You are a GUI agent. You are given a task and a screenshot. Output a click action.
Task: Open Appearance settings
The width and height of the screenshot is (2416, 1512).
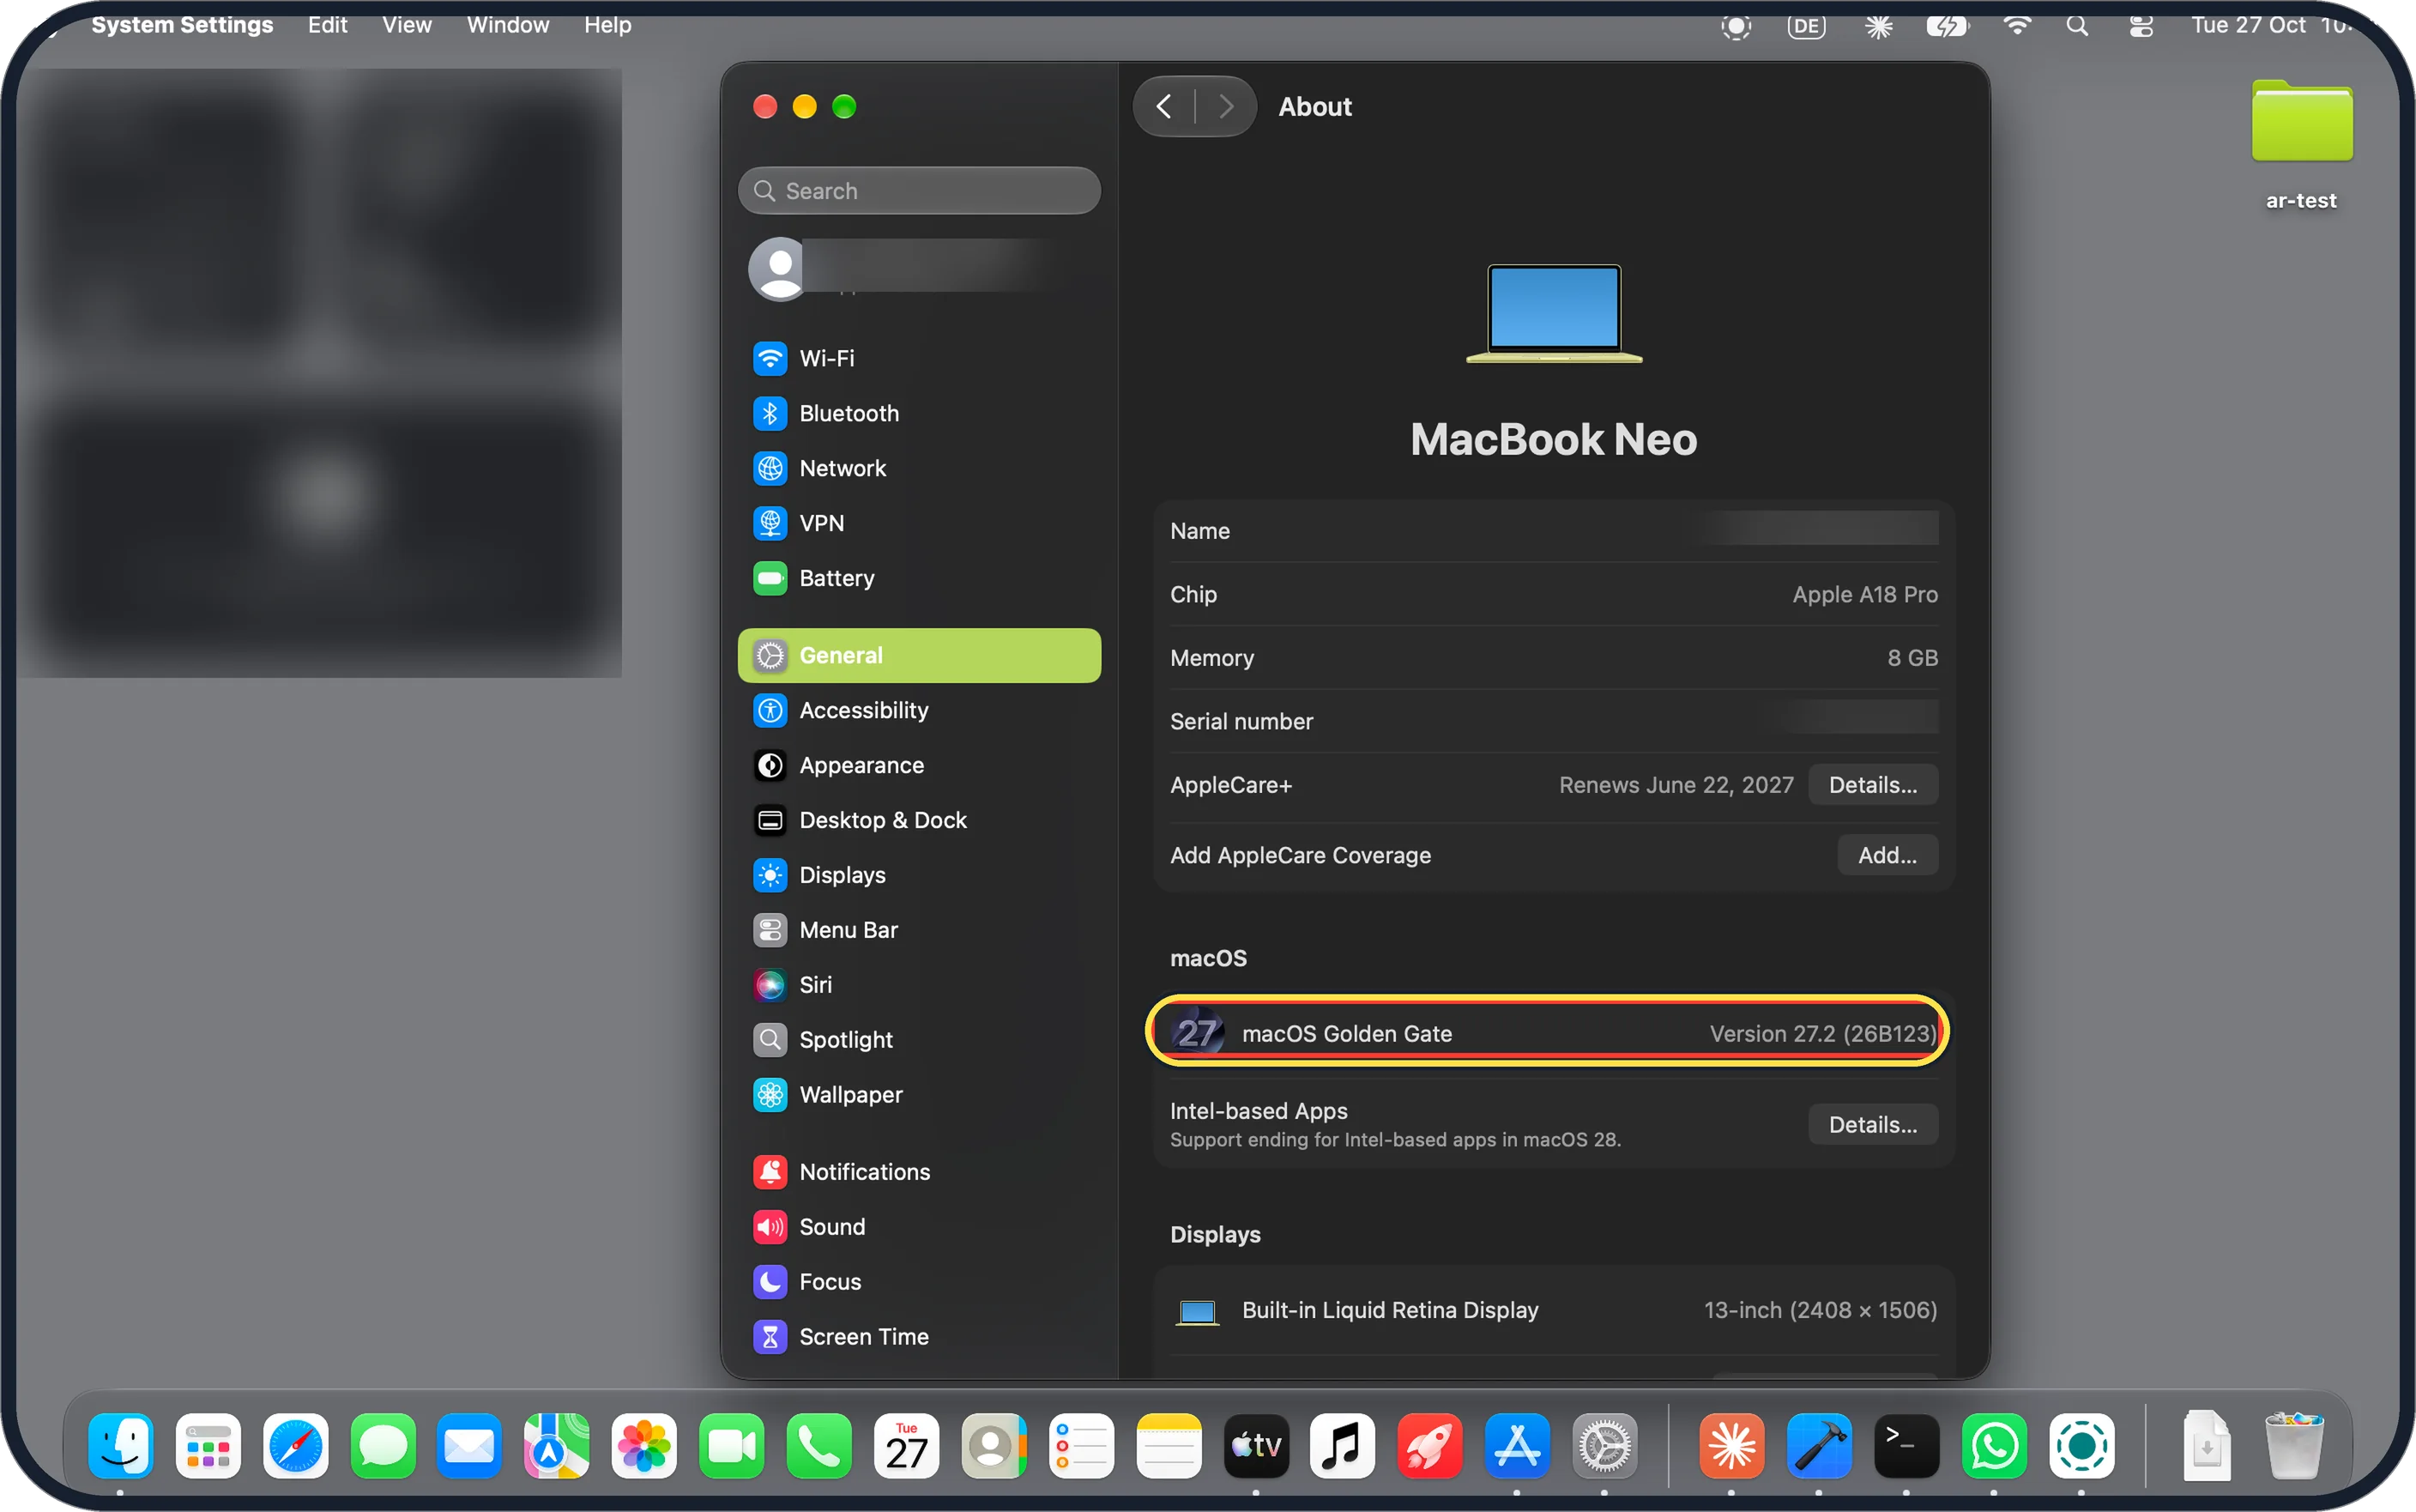point(919,765)
